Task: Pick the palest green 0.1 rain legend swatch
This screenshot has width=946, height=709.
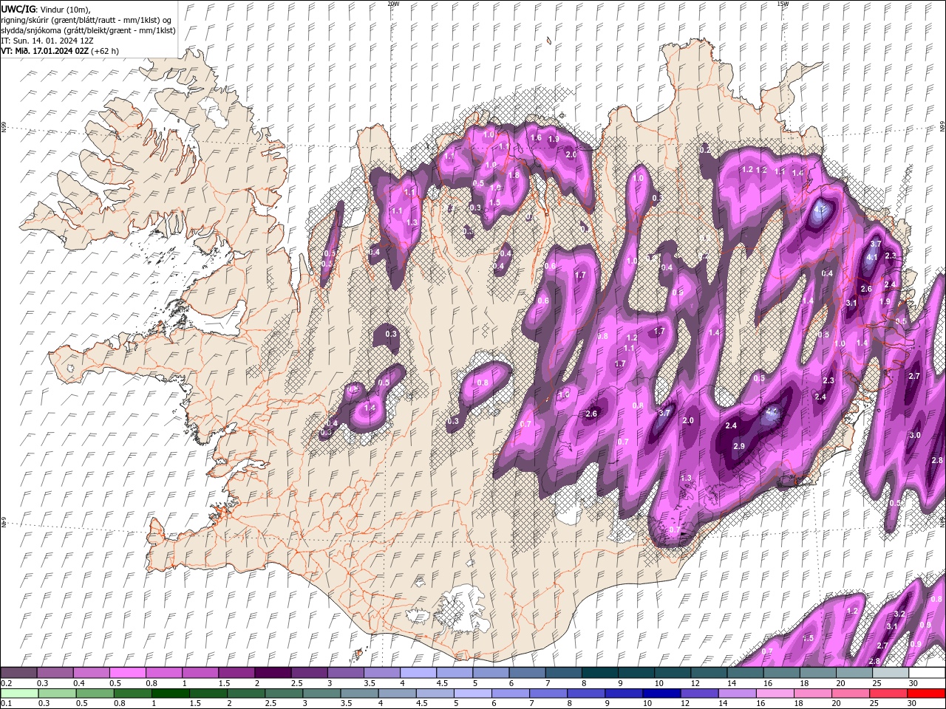Action: (18, 693)
